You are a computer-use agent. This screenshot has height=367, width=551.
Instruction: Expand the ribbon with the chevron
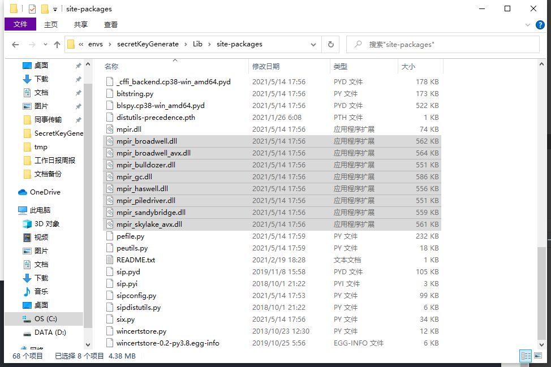pos(527,25)
